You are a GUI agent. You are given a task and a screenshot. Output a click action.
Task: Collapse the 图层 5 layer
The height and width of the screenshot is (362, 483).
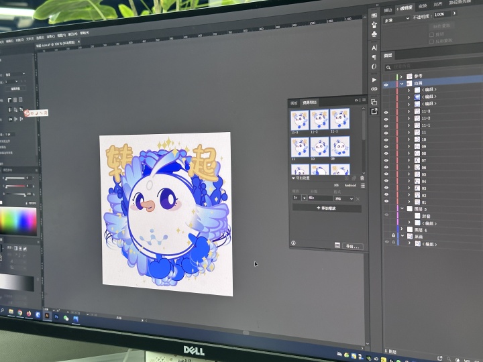pos(402,208)
